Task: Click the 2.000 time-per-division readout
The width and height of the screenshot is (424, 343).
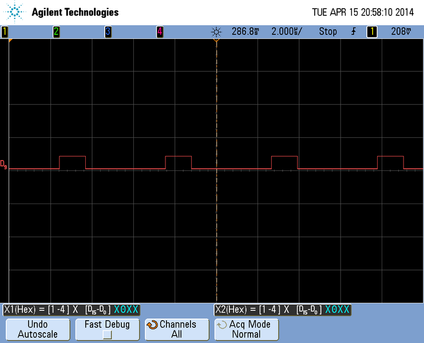Action: [286, 32]
